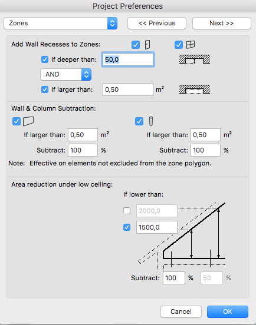Go to the Previous preferences page

[157, 23]
